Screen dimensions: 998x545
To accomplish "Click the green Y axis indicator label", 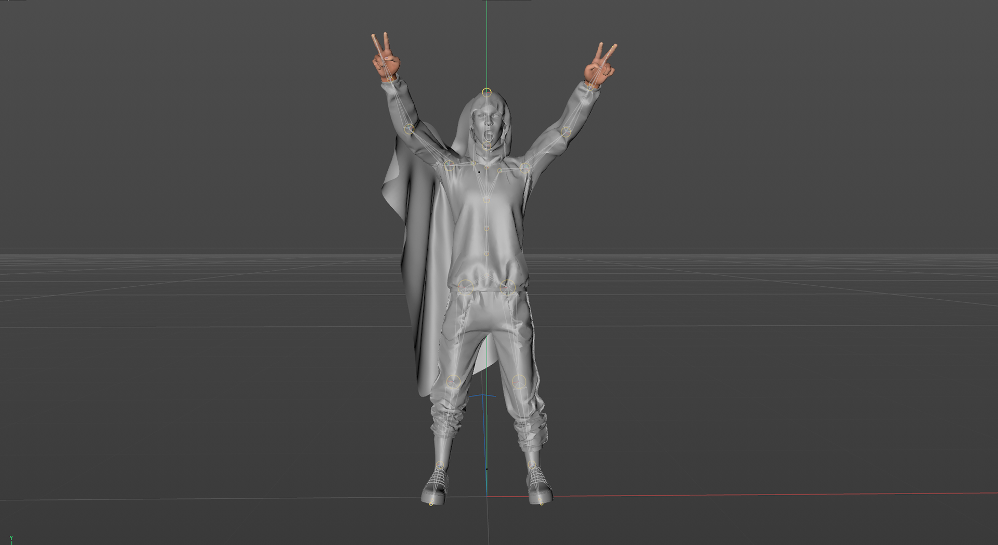I will [x=11, y=539].
